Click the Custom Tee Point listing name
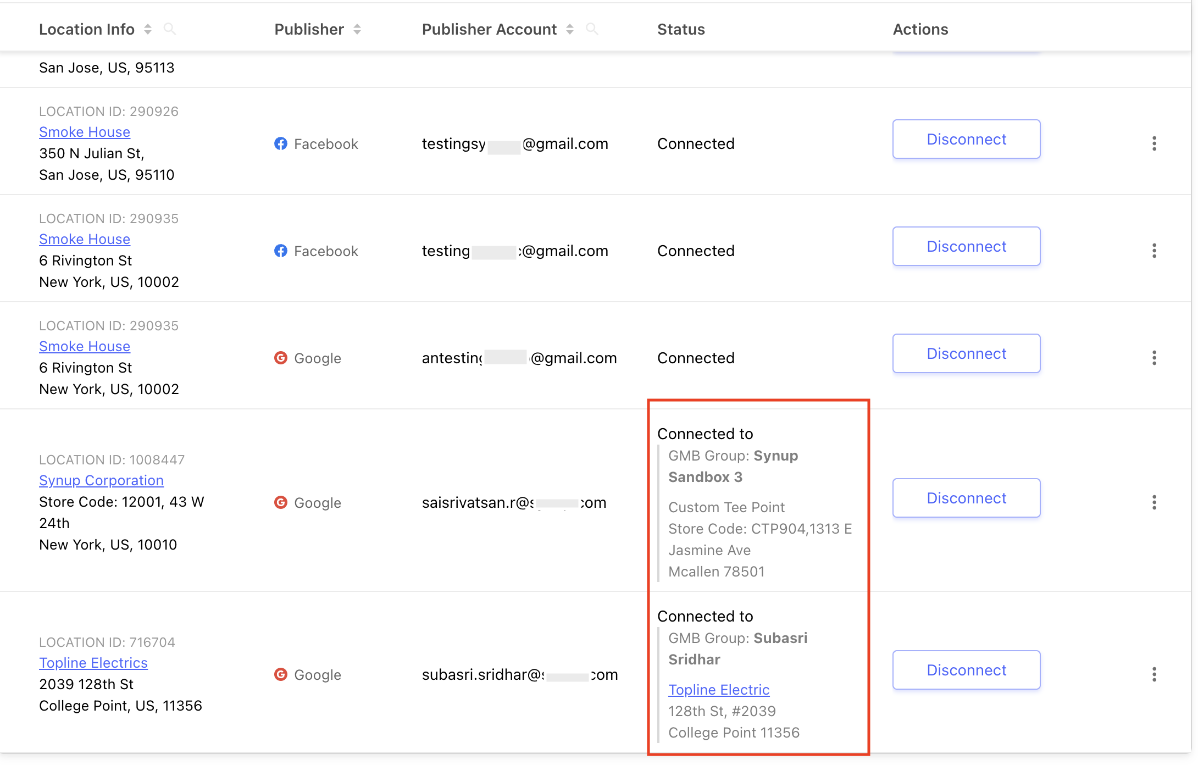This screenshot has width=1198, height=765. coord(726,507)
